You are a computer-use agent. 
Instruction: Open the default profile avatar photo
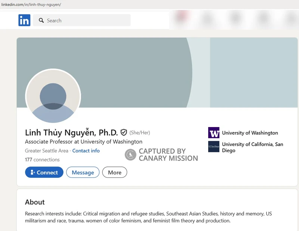click(53, 96)
